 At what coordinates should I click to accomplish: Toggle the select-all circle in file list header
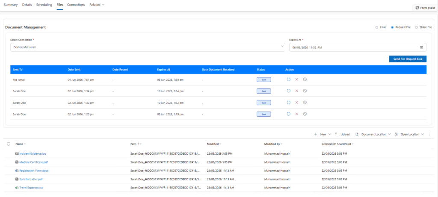9,144
